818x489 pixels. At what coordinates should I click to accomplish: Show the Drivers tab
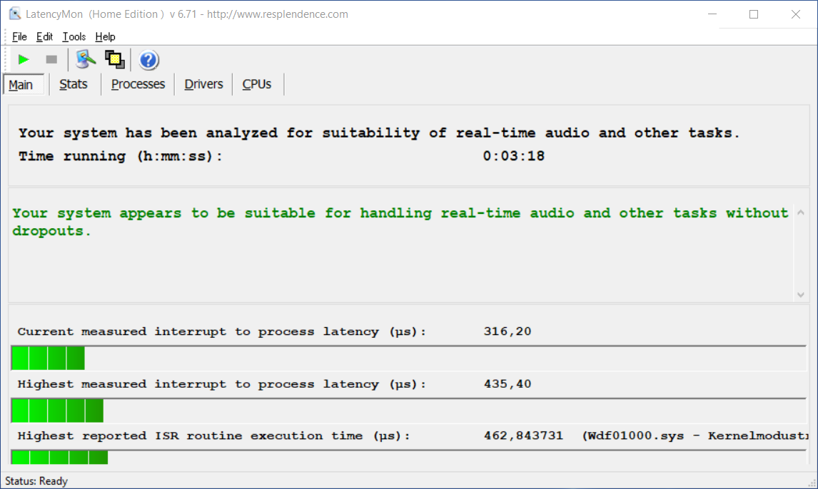click(203, 84)
